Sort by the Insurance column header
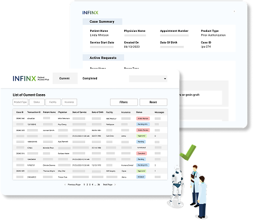The image size is (253, 220). (x=126, y=112)
